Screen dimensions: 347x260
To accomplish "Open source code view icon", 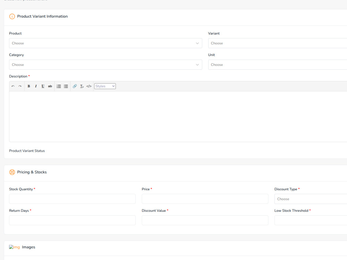I will point(89,86).
